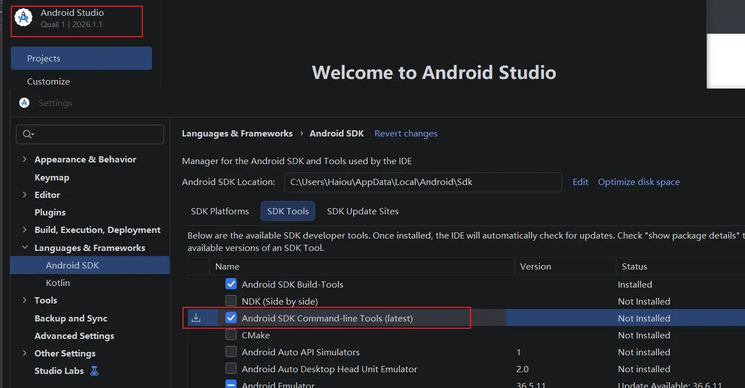Focus the settings search field
The height and width of the screenshot is (388, 745).
coord(90,134)
